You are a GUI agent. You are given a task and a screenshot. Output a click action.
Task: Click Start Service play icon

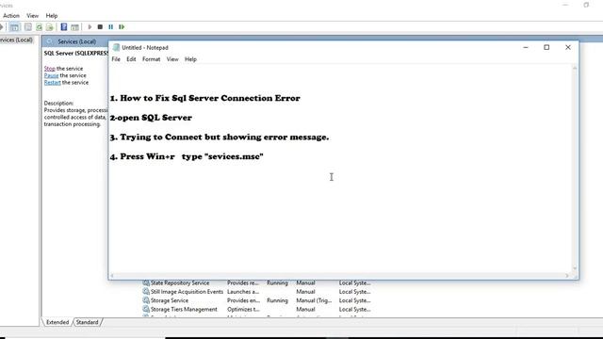click(x=90, y=27)
